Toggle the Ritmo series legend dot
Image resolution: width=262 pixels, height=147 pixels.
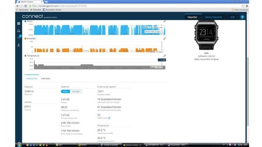point(26,21)
